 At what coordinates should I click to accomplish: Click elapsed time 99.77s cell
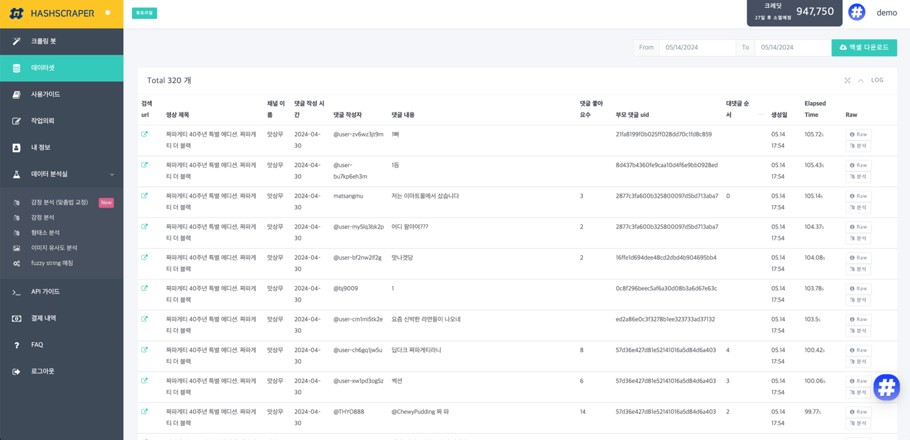[814, 411]
